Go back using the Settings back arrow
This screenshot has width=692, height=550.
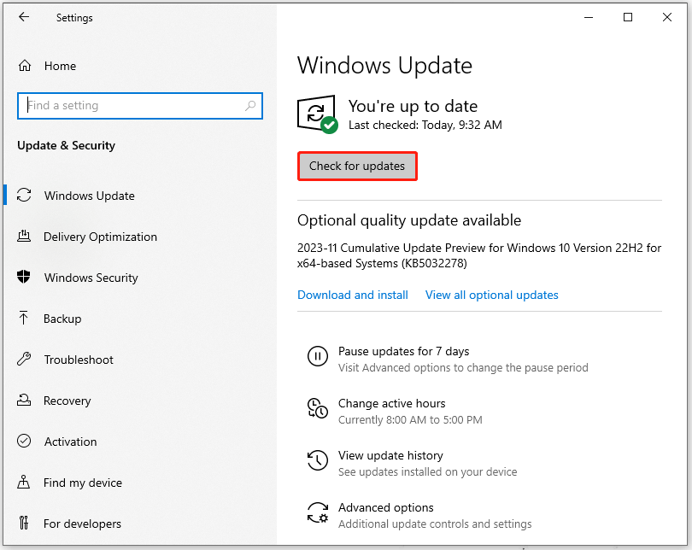click(x=24, y=17)
